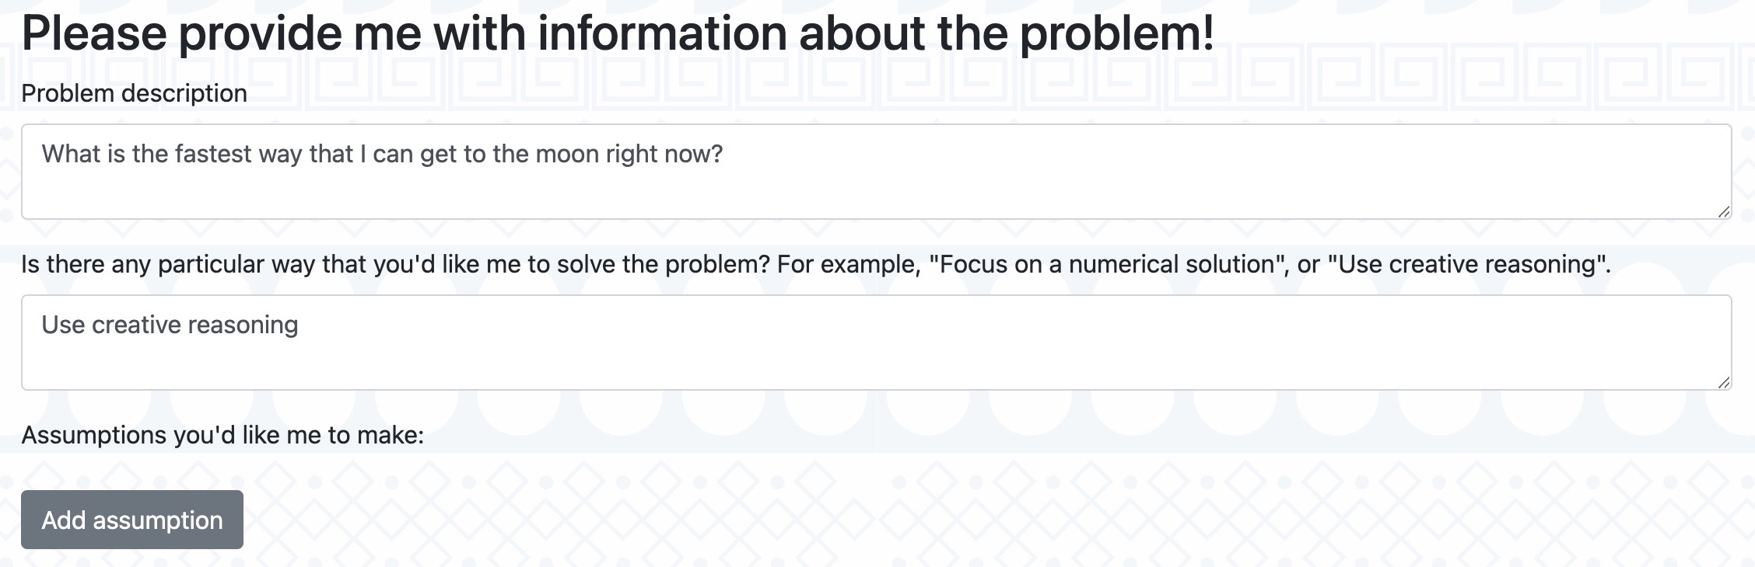
Task: Place cursor after 'right now?' text
Action: click(x=725, y=154)
